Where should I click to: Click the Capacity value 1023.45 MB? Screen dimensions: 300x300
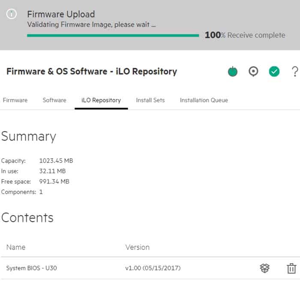click(x=56, y=161)
